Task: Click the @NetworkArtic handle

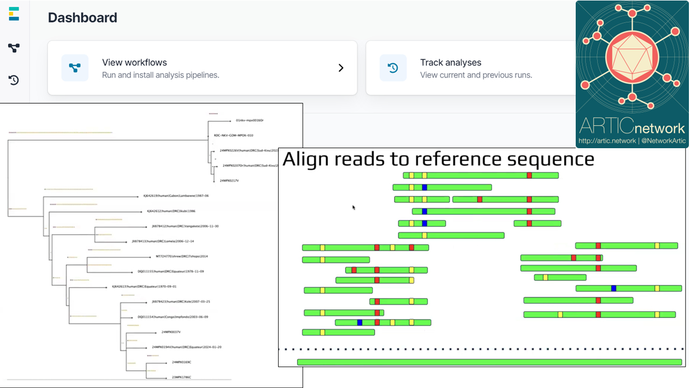Action: pos(661,141)
